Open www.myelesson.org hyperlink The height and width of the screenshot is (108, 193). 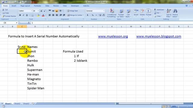(x=113, y=36)
